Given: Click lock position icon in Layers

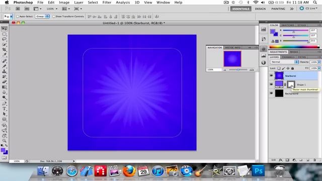Looking at the screenshot, I should (x=288, y=68).
